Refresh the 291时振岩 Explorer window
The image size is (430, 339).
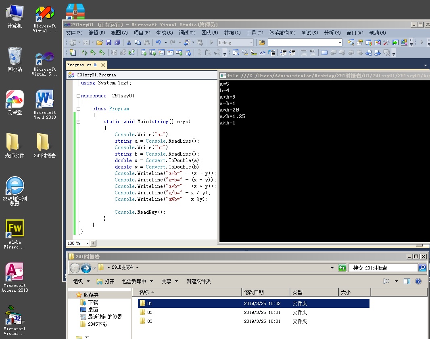tap(342, 267)
